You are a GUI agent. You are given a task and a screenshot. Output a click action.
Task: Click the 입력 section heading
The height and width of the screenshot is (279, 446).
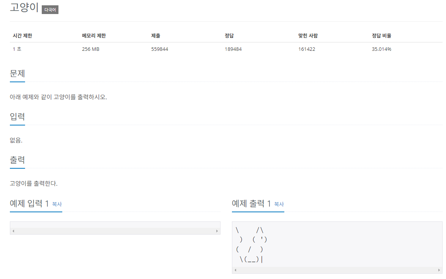(17, 117)
